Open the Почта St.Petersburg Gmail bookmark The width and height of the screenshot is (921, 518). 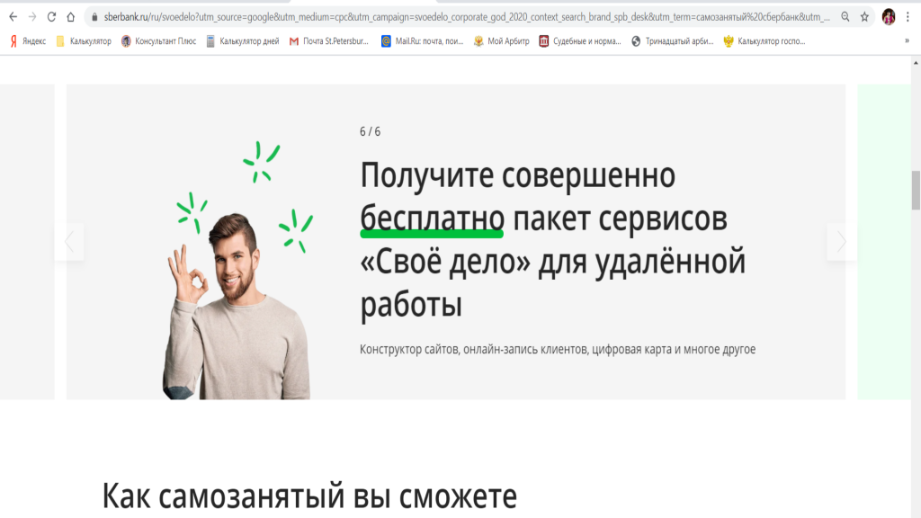pyautogui.click(x=329, y=40)
